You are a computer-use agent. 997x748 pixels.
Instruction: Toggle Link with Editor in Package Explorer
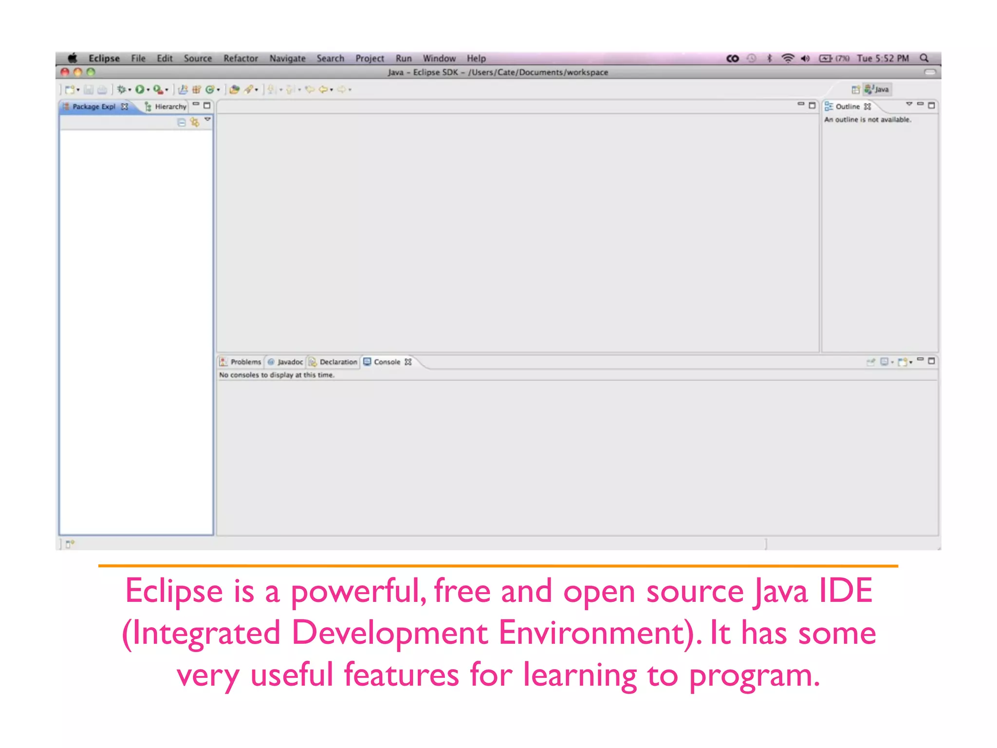click(x=195, y=122)
